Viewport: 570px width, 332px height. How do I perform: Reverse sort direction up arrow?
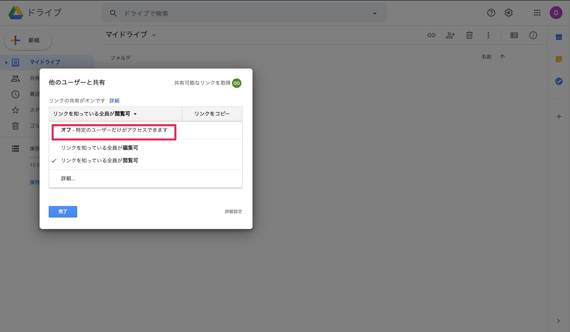[x=502, y=57]
